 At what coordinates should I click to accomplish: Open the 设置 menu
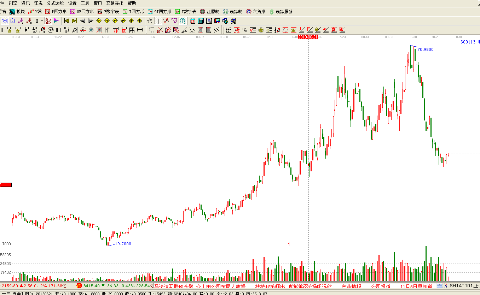[72, 3]
